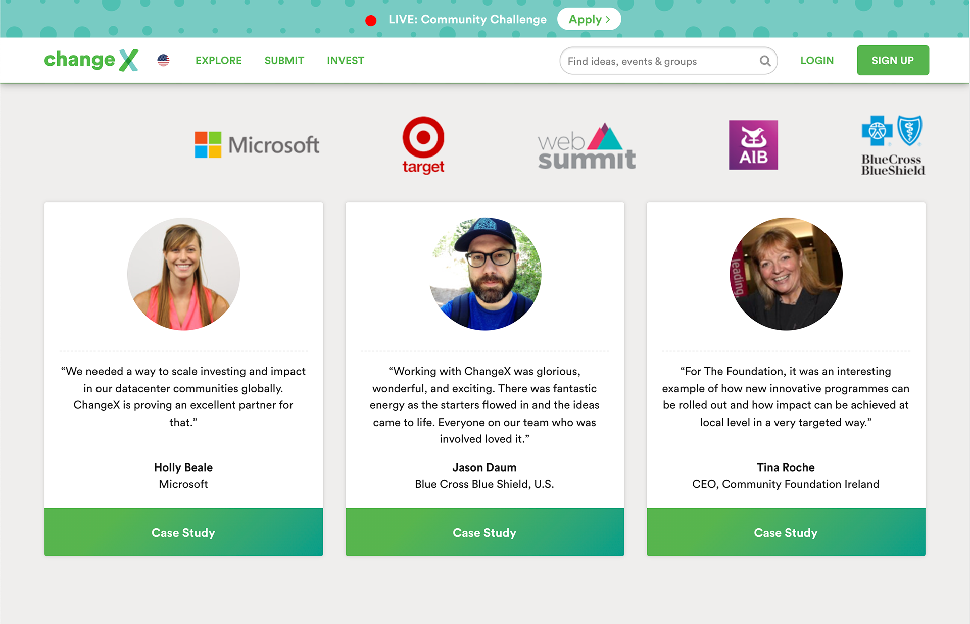Click the SIGN UP button
This screenshot has height=624, width=970.
pos(893,60)
